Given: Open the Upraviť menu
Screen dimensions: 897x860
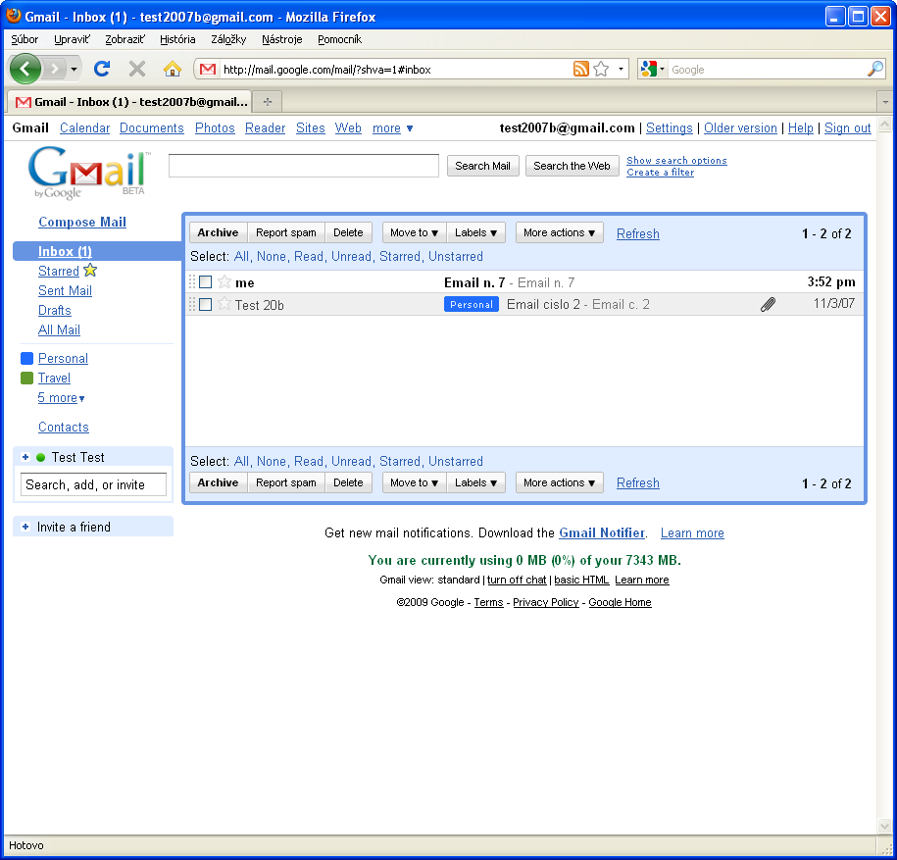Looking at the screenshot, I should point(73,39).
